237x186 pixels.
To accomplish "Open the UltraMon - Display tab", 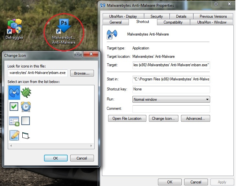I will click(123, 16).
